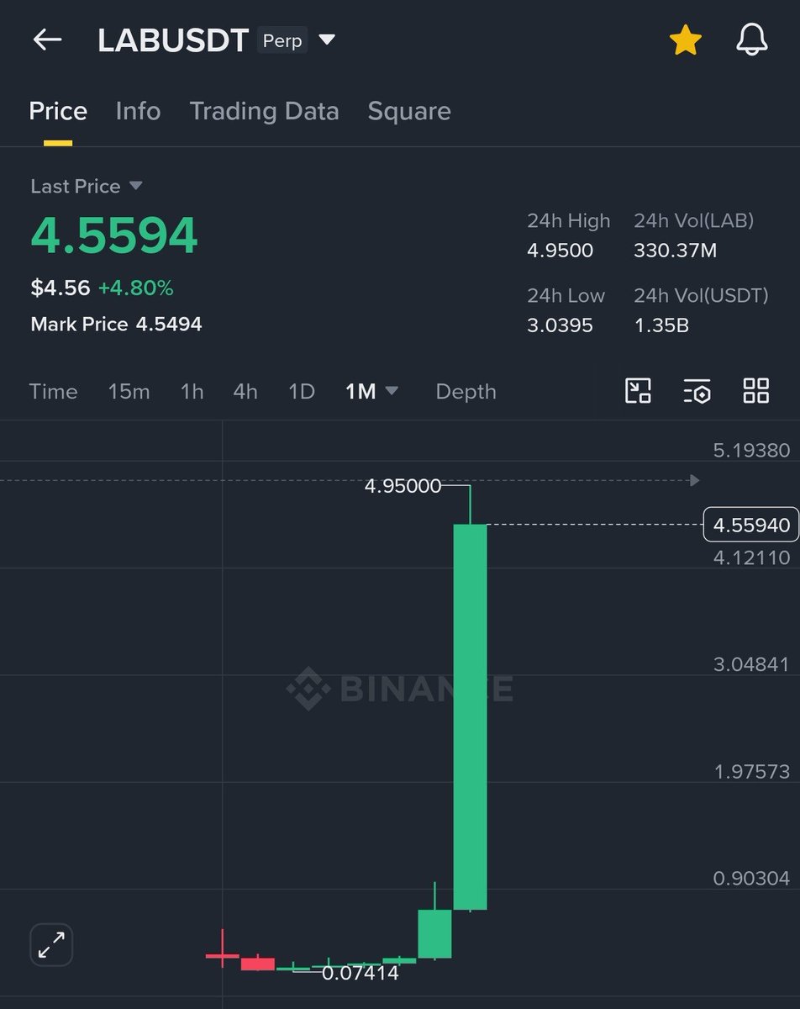800x1009 pixels.
Task: Click the 24h Low value 3.0395
Action: pyautogui.click(x=560, y=325)
